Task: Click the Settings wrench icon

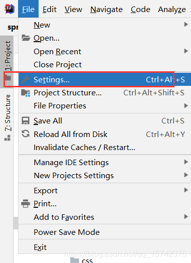Action: click(x=26, y=79)
